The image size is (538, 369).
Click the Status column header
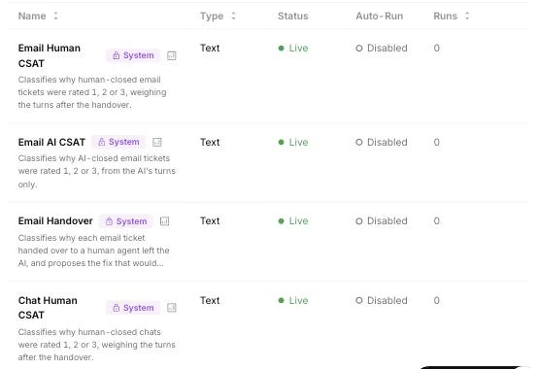293,16
